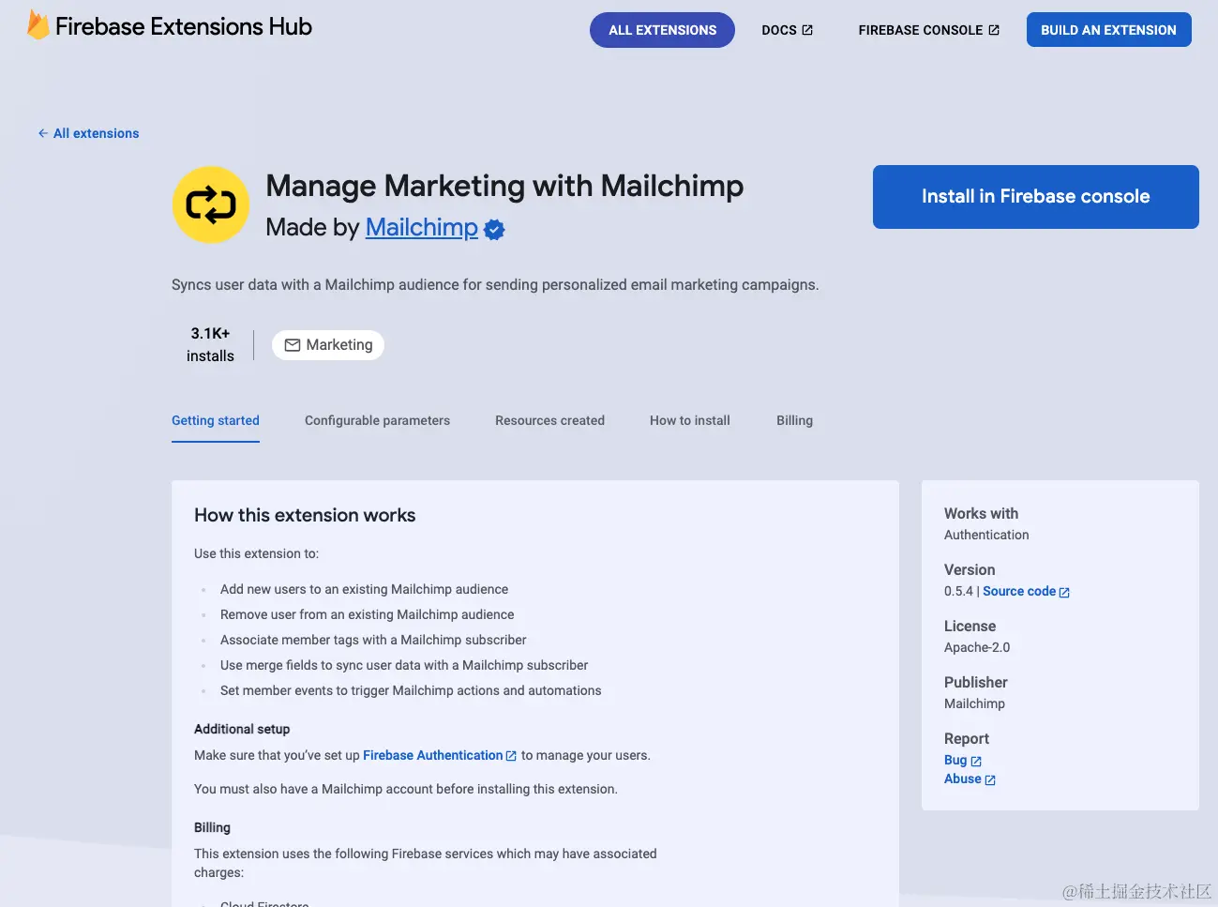
Task: Report a Bug link
Action: pos(963,760)
